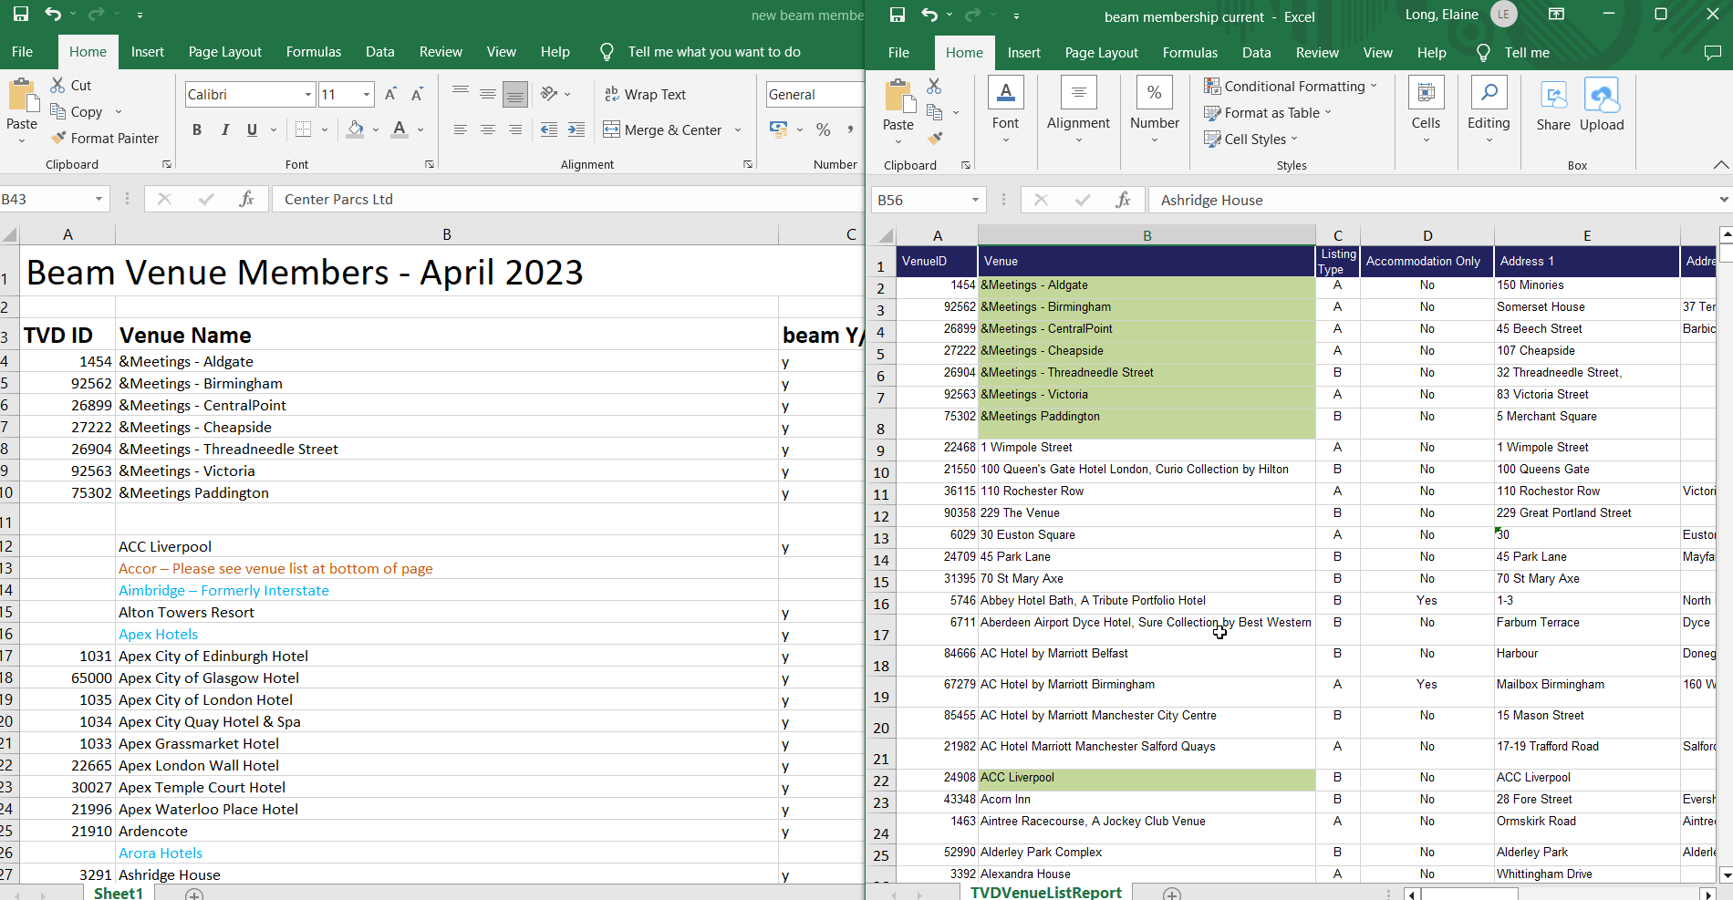The width and height of the screenshot is (1733, 900).
Task: Apply Percent Style in left window
Action: [x=823, y=129]
